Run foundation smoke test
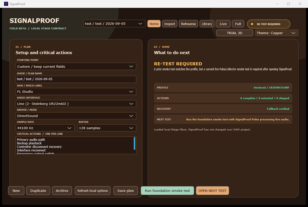 167,191
